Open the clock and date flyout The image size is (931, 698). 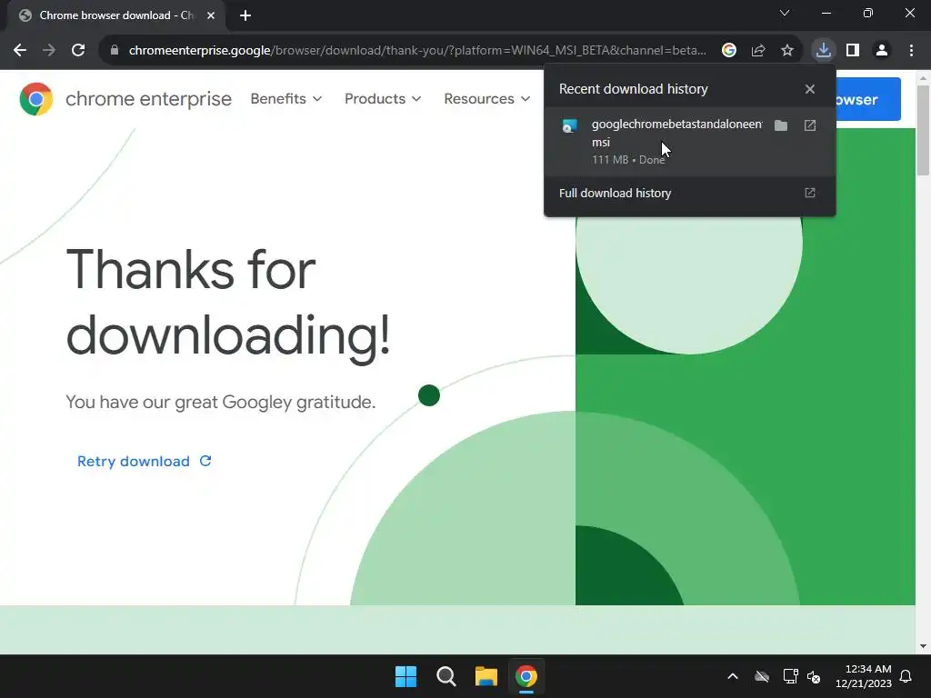pyautogui.click(x=864, y=676)
